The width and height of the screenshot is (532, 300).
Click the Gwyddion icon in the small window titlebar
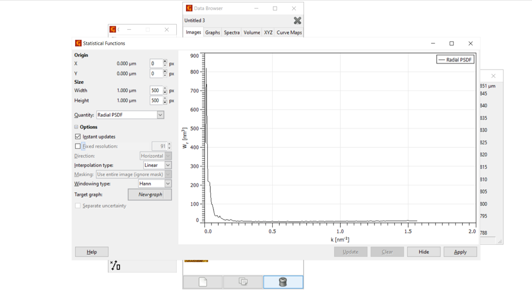(x=113, y=29)
